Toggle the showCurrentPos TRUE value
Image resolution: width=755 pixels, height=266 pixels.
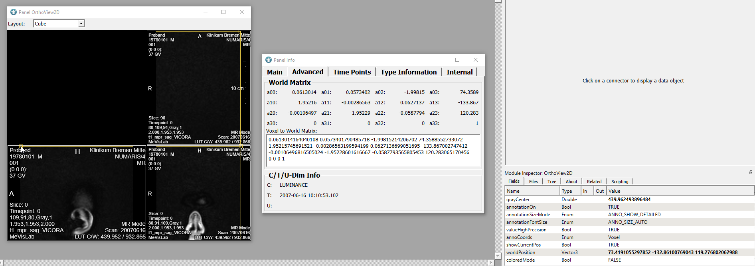point(614,245)
